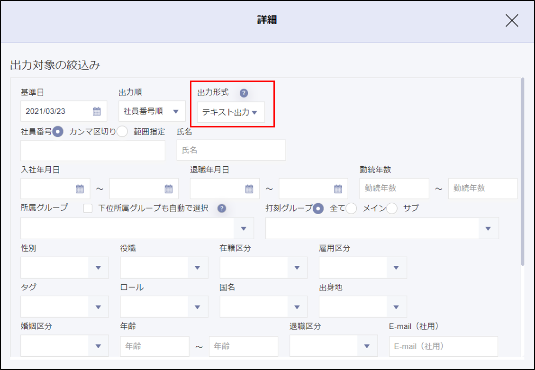Click the vertical scrollbar on the right
Screen dimensions: 535x370
pyautogui.click(x=523, y=171)
